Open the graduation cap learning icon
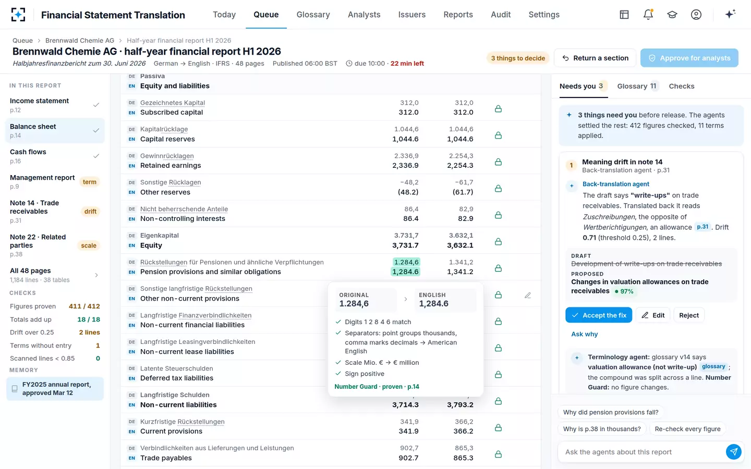This screenshot has width=751, height=469. [x=672, y=15]
